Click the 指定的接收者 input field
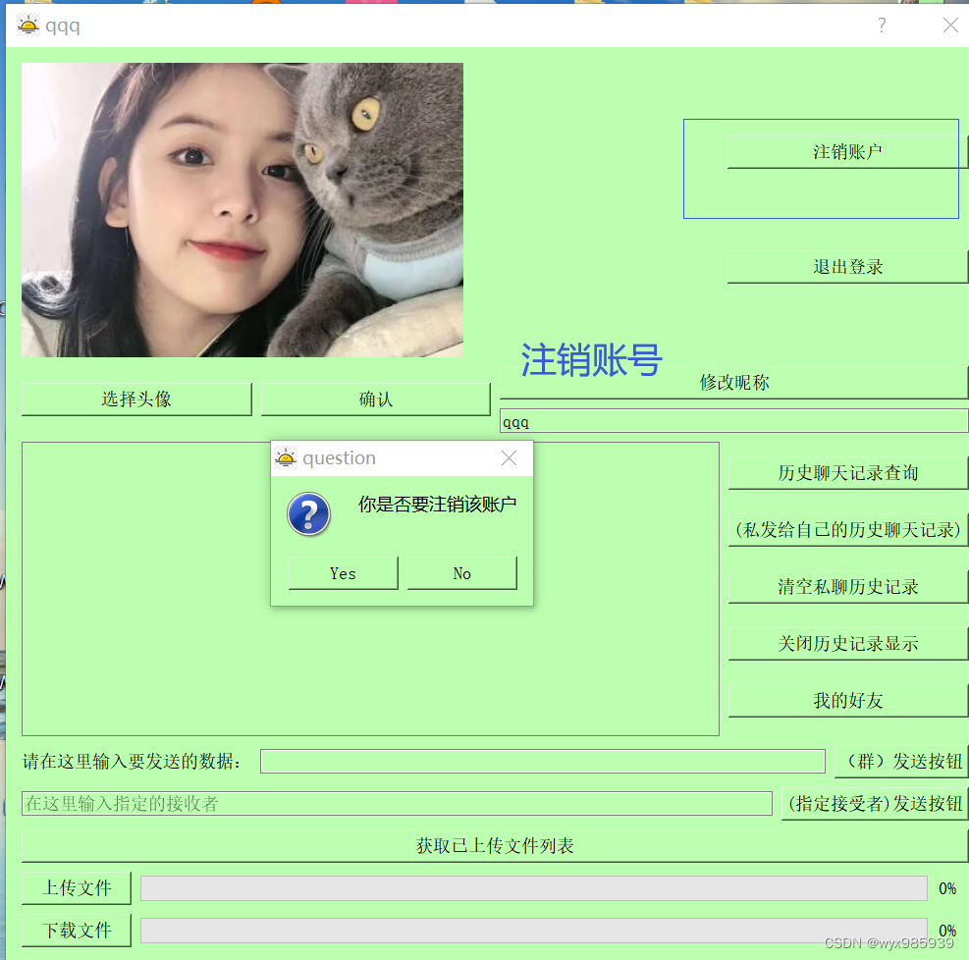Screen dimensions: 969x960 coord(397,803)
